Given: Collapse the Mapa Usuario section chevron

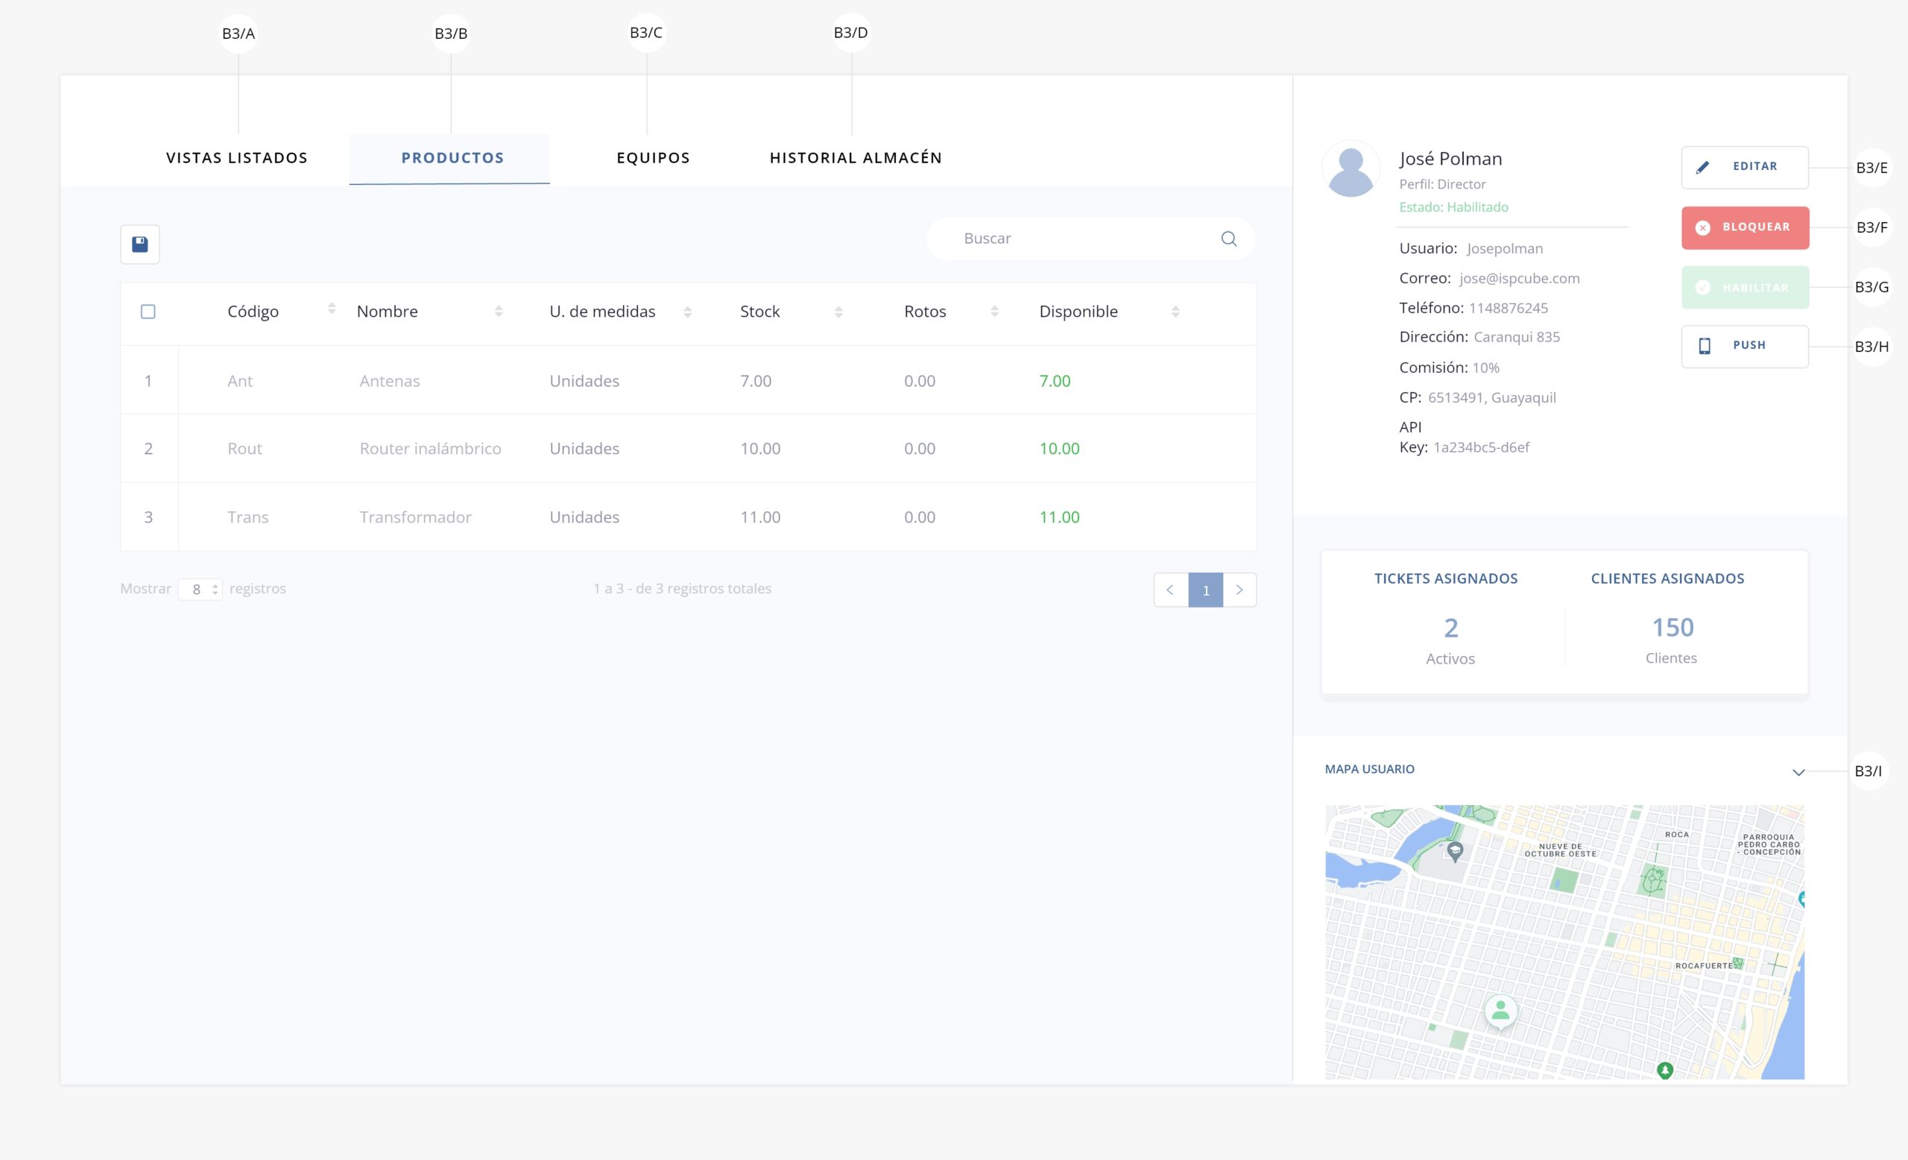Looking at the screenshot, I should tap(1798, 772).
